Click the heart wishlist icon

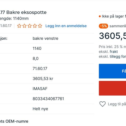tap(102, 104)
